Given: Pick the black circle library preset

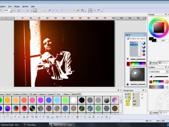Looking at the screenshot, I should [x=82, y=100].
